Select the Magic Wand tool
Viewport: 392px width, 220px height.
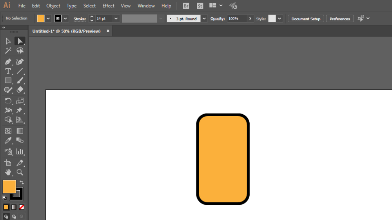click(8, 51)
